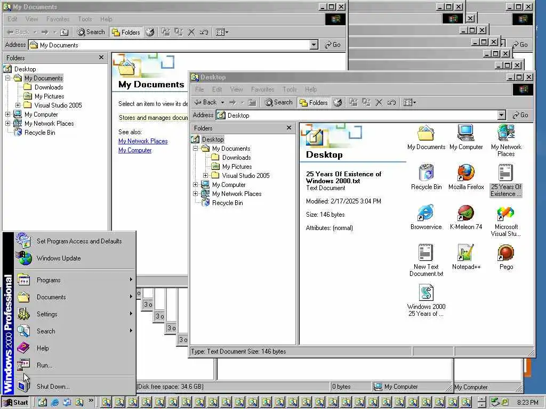
Task: Launch Notepad++ shortcut
Action: point(466,257)
